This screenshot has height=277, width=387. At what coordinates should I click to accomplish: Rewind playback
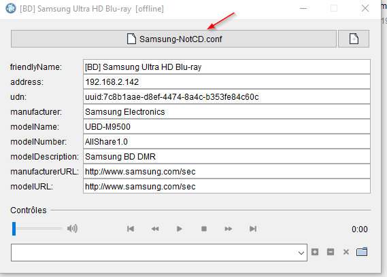tap(155, 229)
